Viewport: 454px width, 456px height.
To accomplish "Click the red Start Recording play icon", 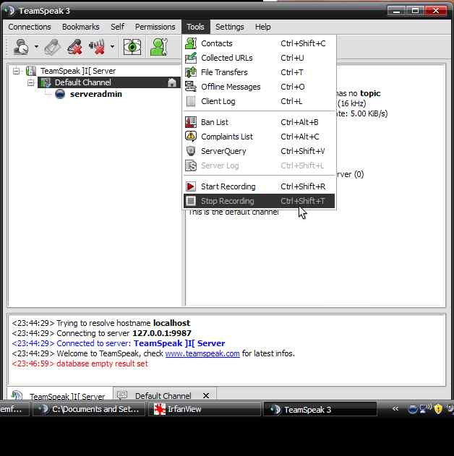I will 191,186.
